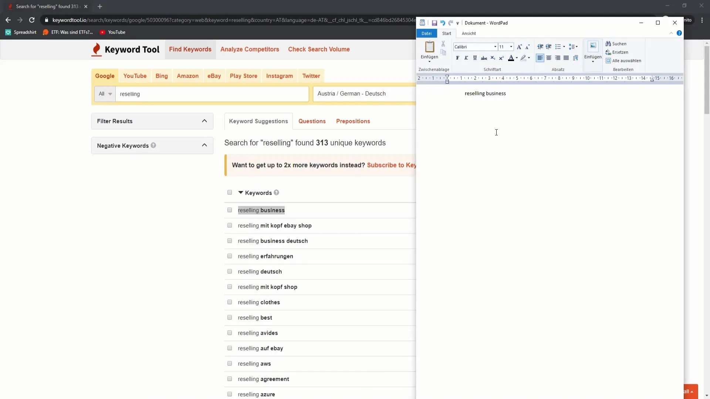Open paragraph settings icon in WordPad
710x399 pixels.
[x=575, y=58]
